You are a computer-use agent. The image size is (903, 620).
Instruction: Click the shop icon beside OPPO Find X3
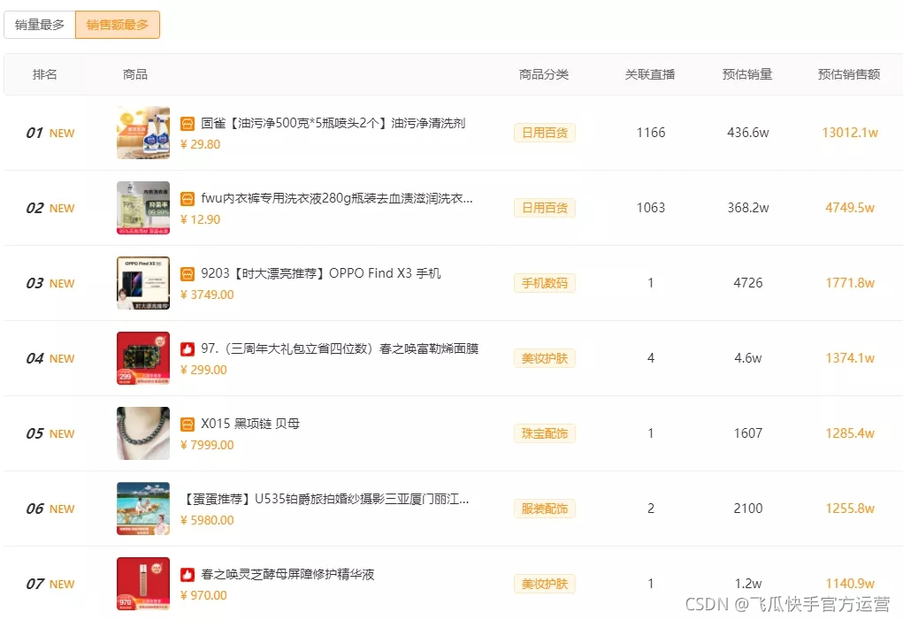187,273
